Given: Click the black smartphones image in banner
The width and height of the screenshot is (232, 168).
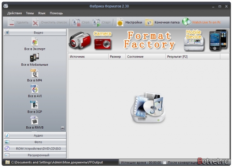Looking at the screenshot, I should pos(218,40).
